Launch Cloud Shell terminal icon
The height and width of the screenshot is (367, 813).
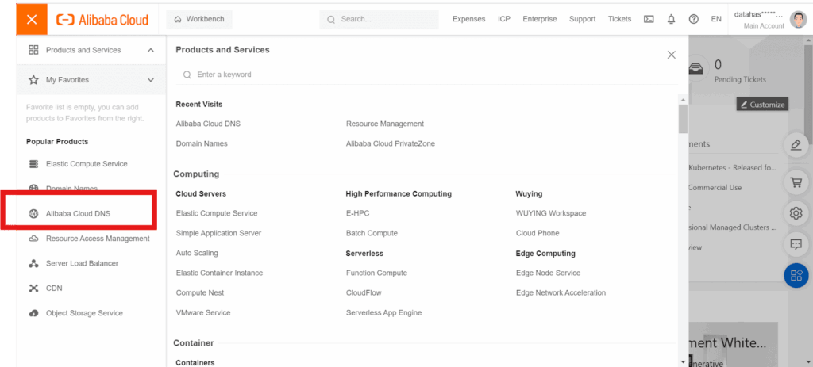(x=649, y=19)
